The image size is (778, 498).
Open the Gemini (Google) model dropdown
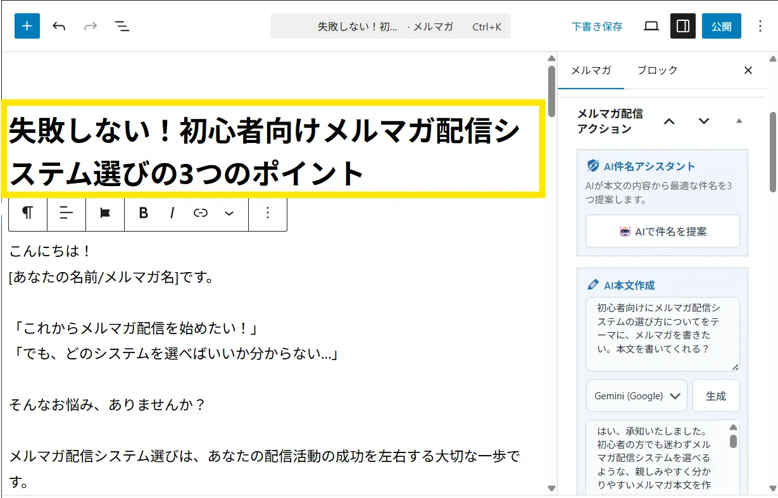tap(636, 395)
